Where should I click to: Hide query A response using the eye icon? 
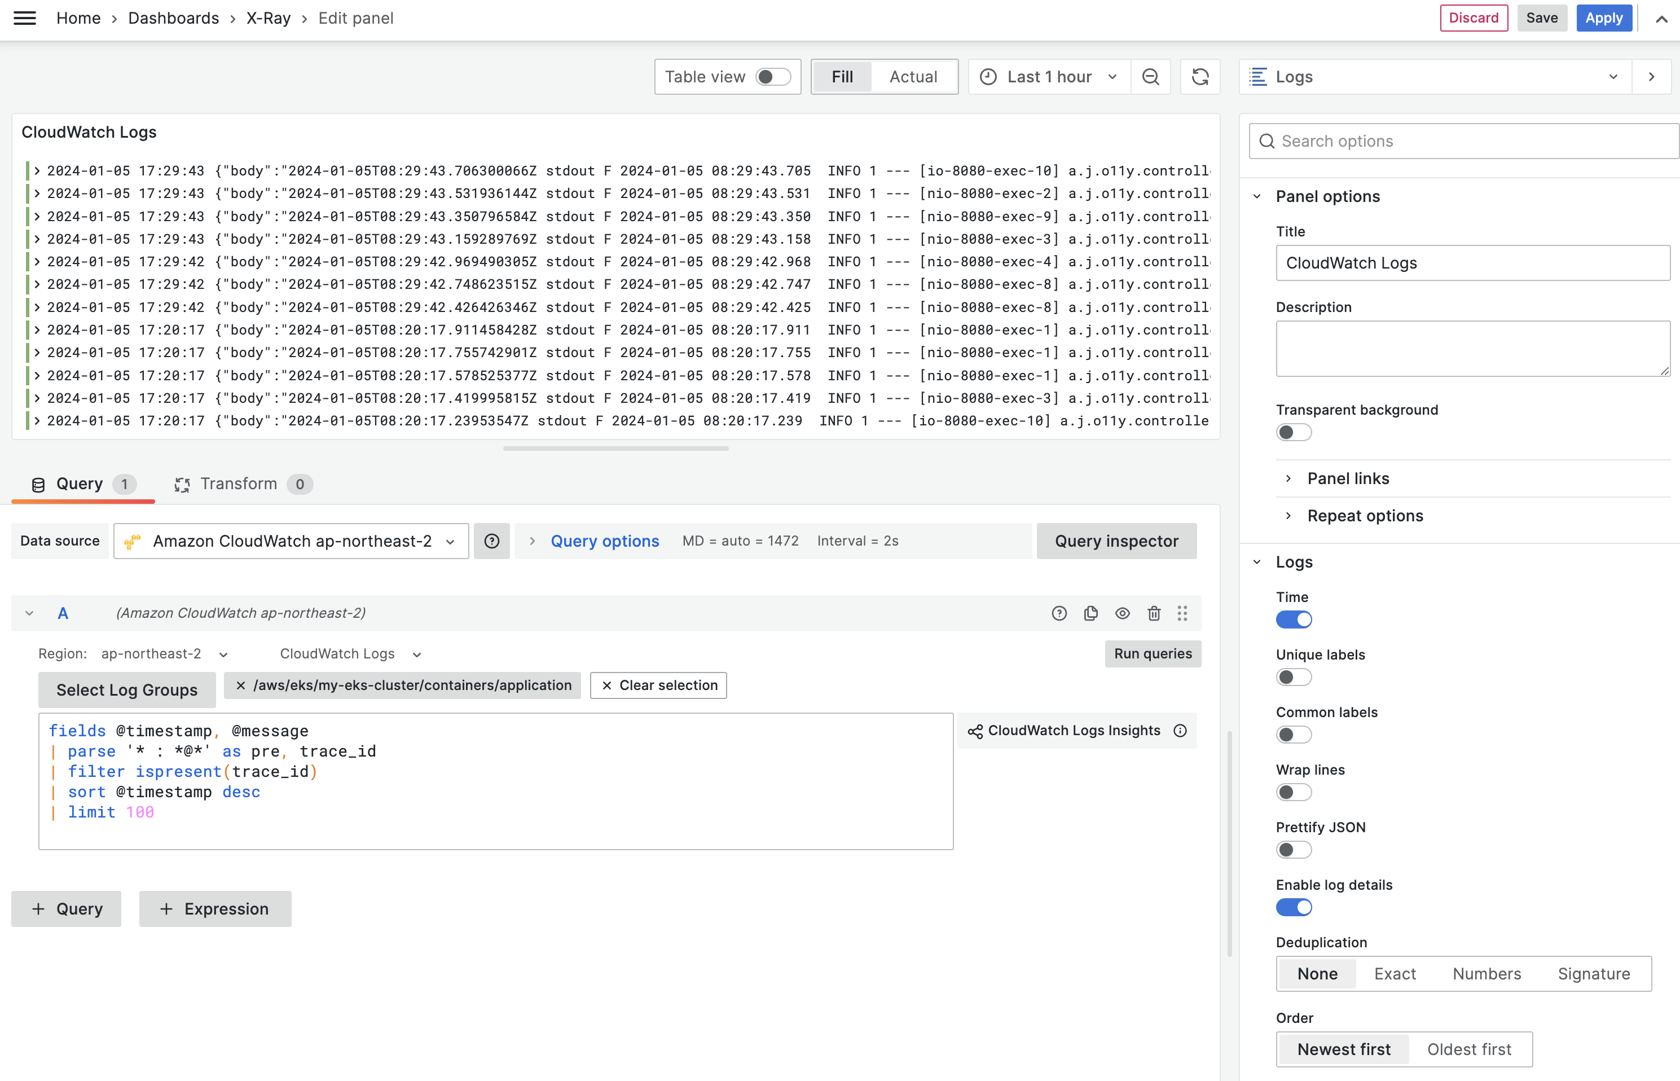1122,613
